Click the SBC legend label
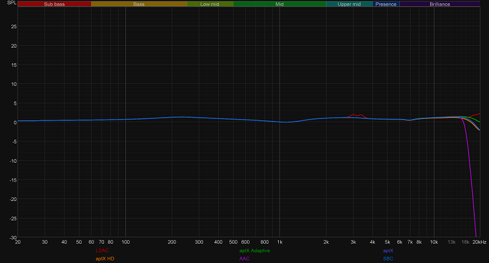This screenshot has height=263, width=489. 388,259
